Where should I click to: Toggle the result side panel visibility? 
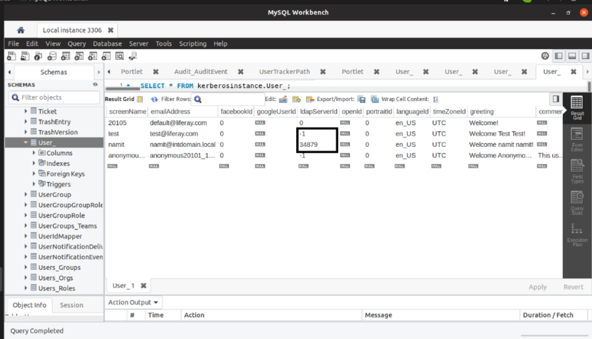tap(556, 99)
